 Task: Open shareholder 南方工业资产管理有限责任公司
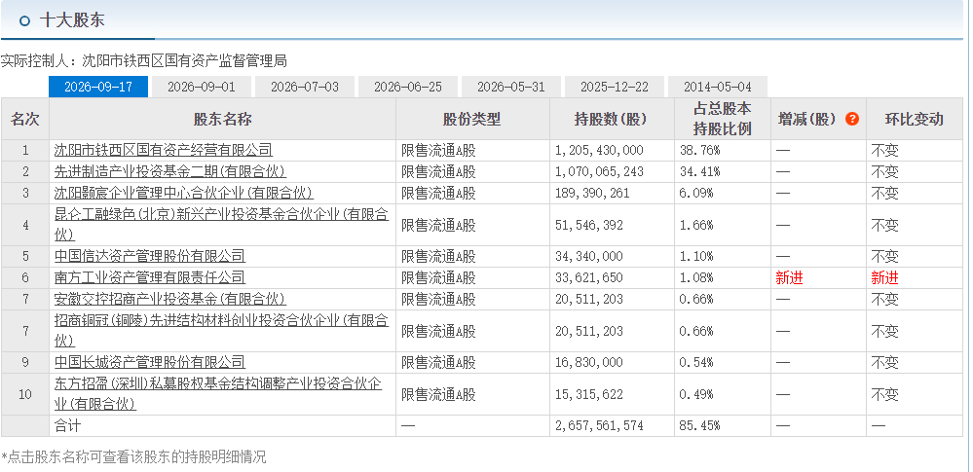(x=150, y=278)
